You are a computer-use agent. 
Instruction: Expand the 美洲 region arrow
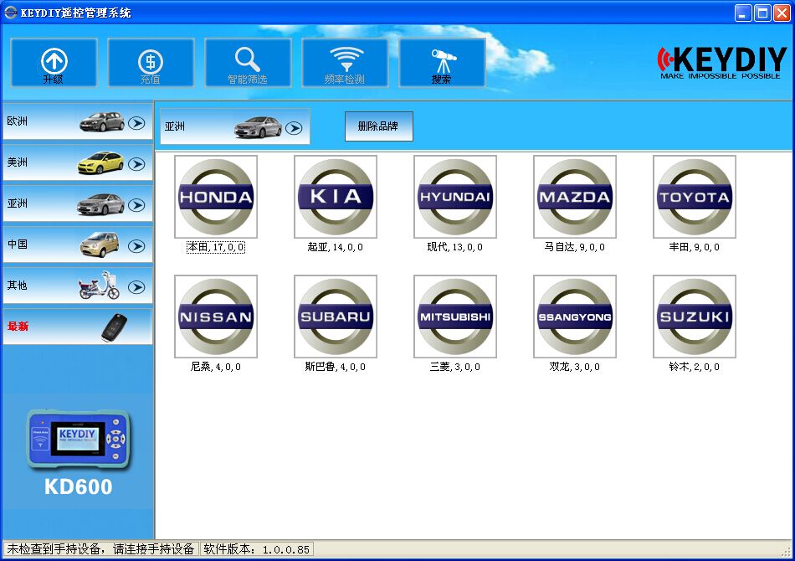point(136,164)
